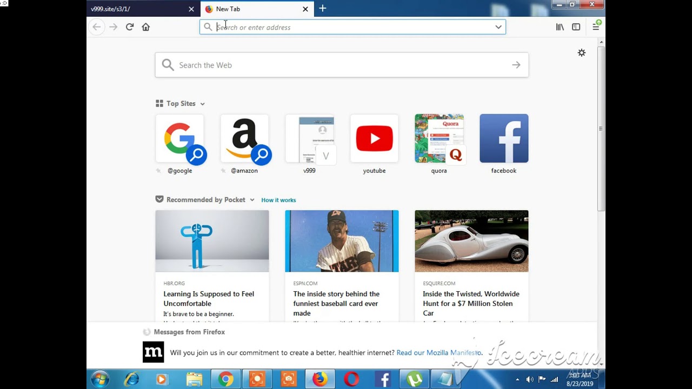Show hidden tray icons arrow
The height and width of the screenshot is (389, 692).
[x=517, y=379]
